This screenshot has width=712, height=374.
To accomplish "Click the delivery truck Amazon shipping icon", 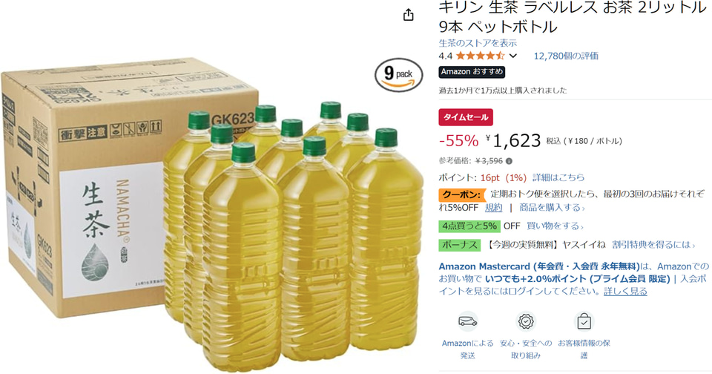I will (467, 322).
